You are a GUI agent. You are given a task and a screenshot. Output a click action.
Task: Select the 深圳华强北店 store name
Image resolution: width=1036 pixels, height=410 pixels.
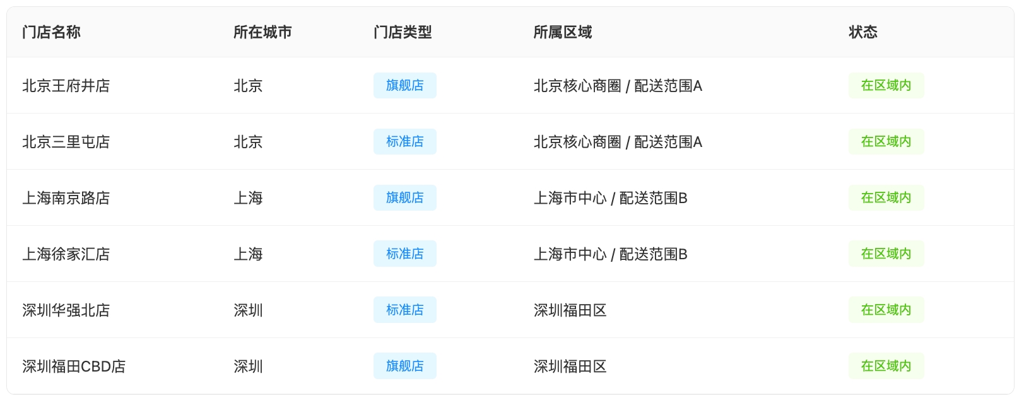[x=66, y=310]
